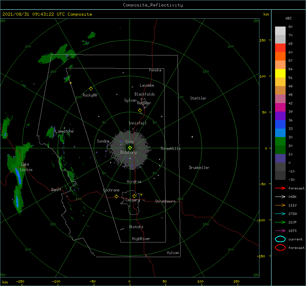Image resolution: width=306 pixels, height=286 pixels.
Task: Click the yellow diamond marker near Red Deer
Action: [140, 111]
